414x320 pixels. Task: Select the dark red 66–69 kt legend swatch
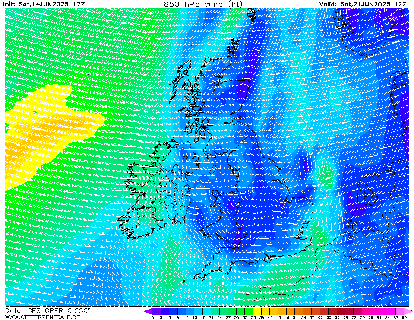click(x=341, y=311)
